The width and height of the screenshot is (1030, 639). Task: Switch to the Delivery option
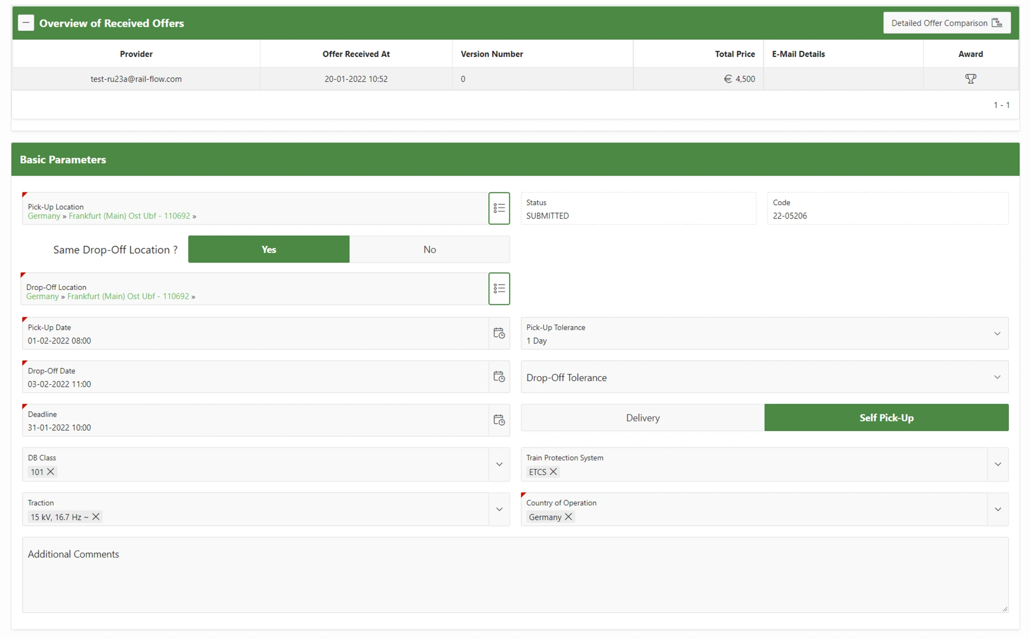pos(642,417)
